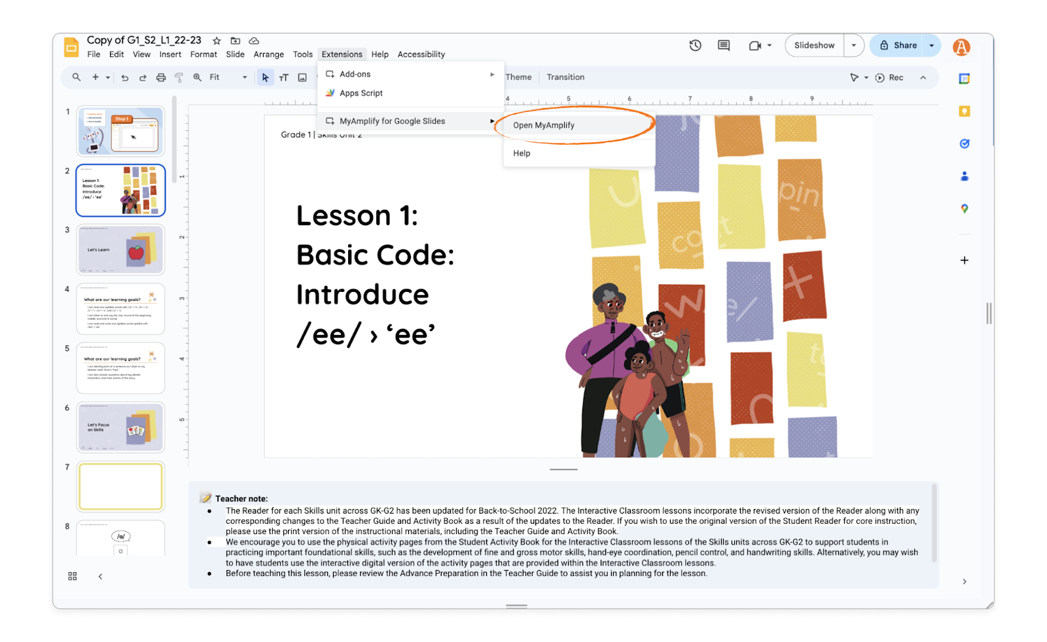Click the print icon in toolbar
The image size is (1047, 642).
[x=161, y=77]
